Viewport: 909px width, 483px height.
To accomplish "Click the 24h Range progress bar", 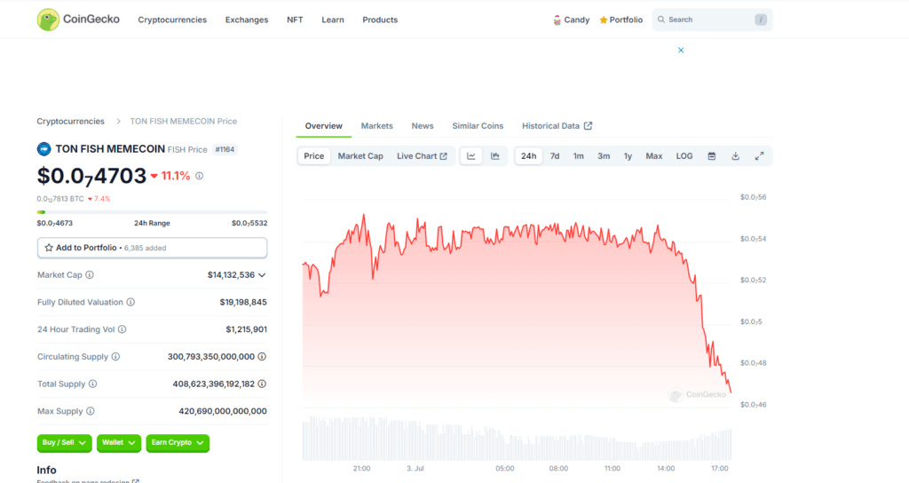I will (152, 212).
